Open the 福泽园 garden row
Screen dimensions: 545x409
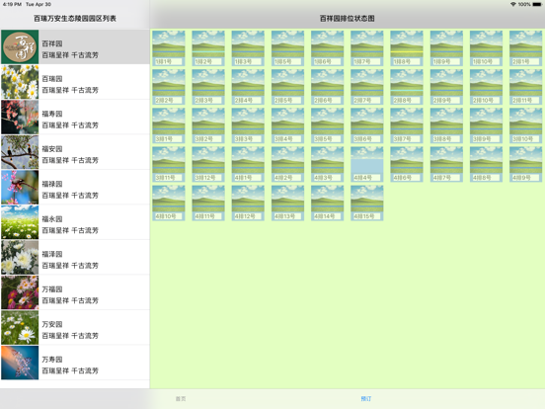(75, 258)
